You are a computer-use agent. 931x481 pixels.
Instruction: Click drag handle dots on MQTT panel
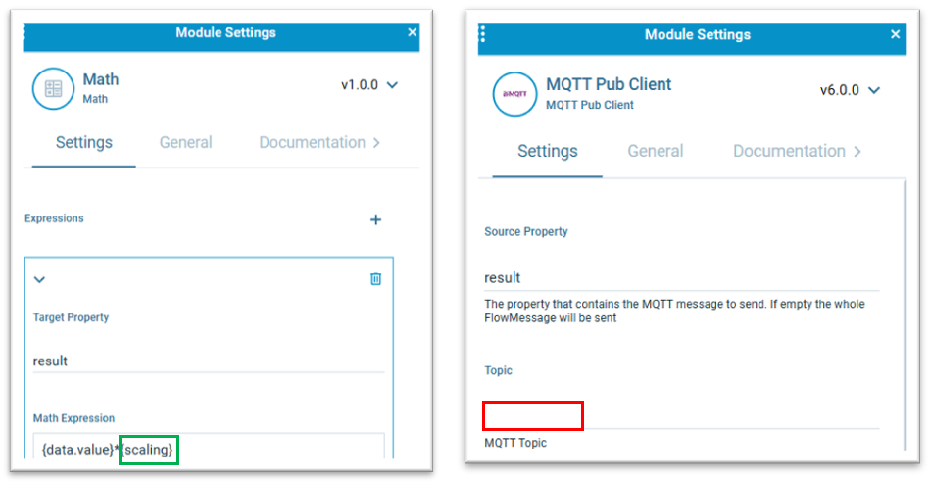(x=482, y=34)
